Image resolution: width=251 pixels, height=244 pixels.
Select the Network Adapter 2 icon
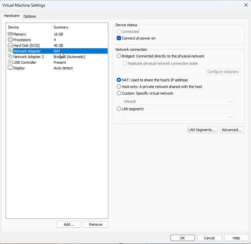tap(10, 57)
